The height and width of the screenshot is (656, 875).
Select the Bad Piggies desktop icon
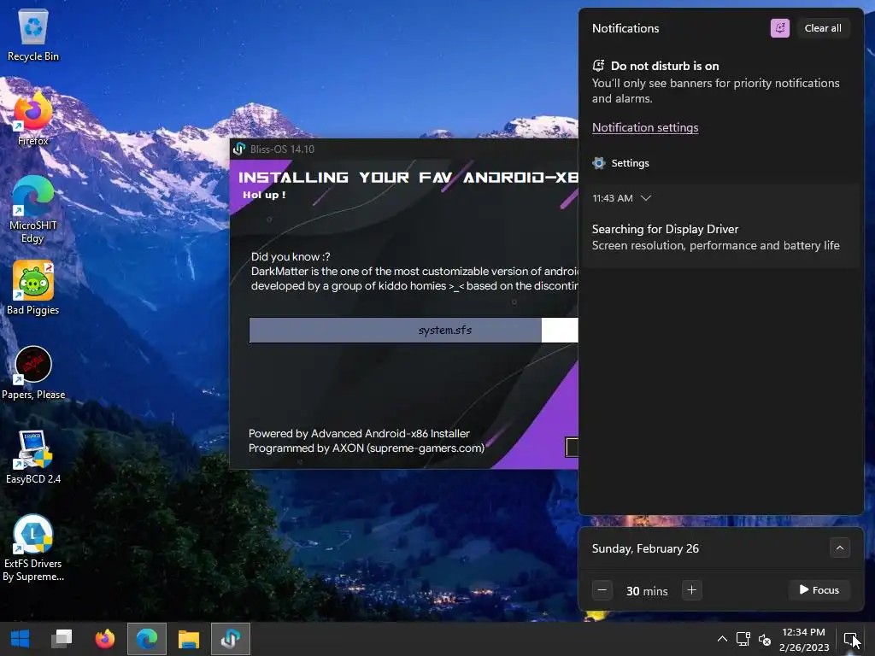click(x=33, y=289)
